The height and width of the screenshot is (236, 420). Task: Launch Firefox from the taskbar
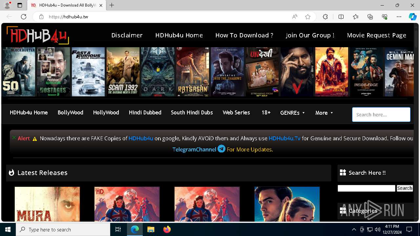click(167, 229)
